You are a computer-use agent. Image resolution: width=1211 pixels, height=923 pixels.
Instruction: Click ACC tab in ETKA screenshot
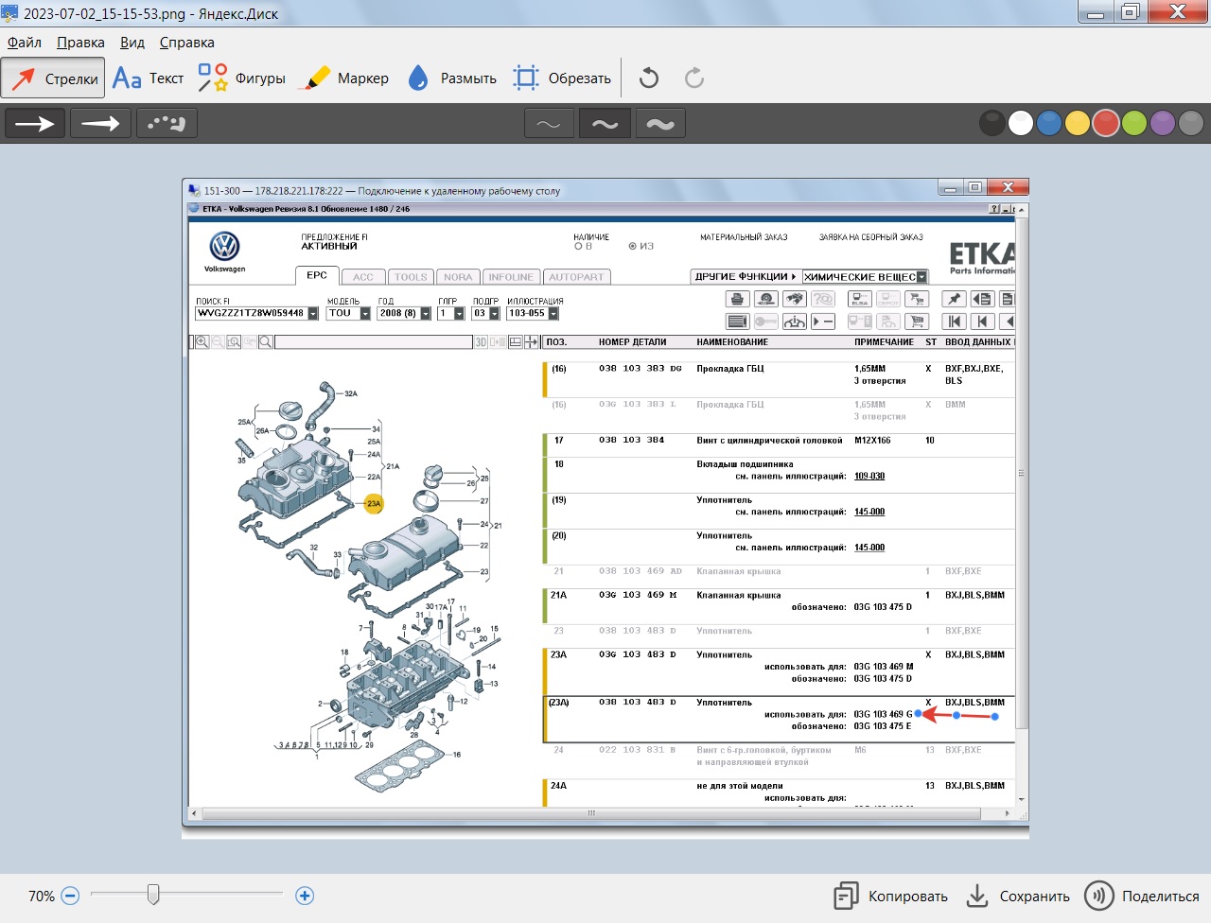[x=363, y=277]
